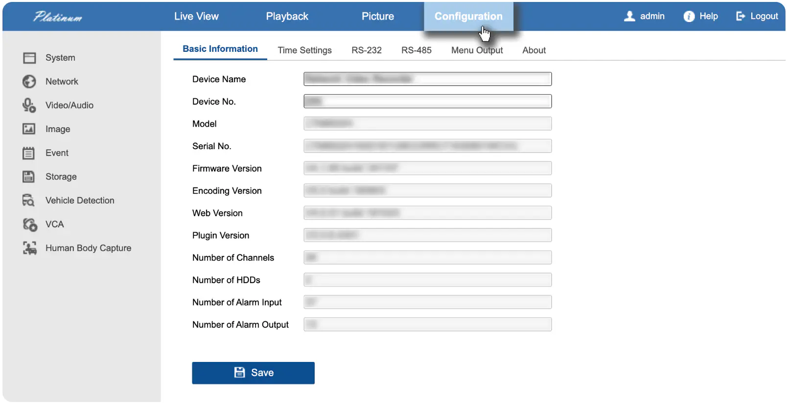787x403 pixels.
Task: Click the Plugin Version field
Action: 428,236
